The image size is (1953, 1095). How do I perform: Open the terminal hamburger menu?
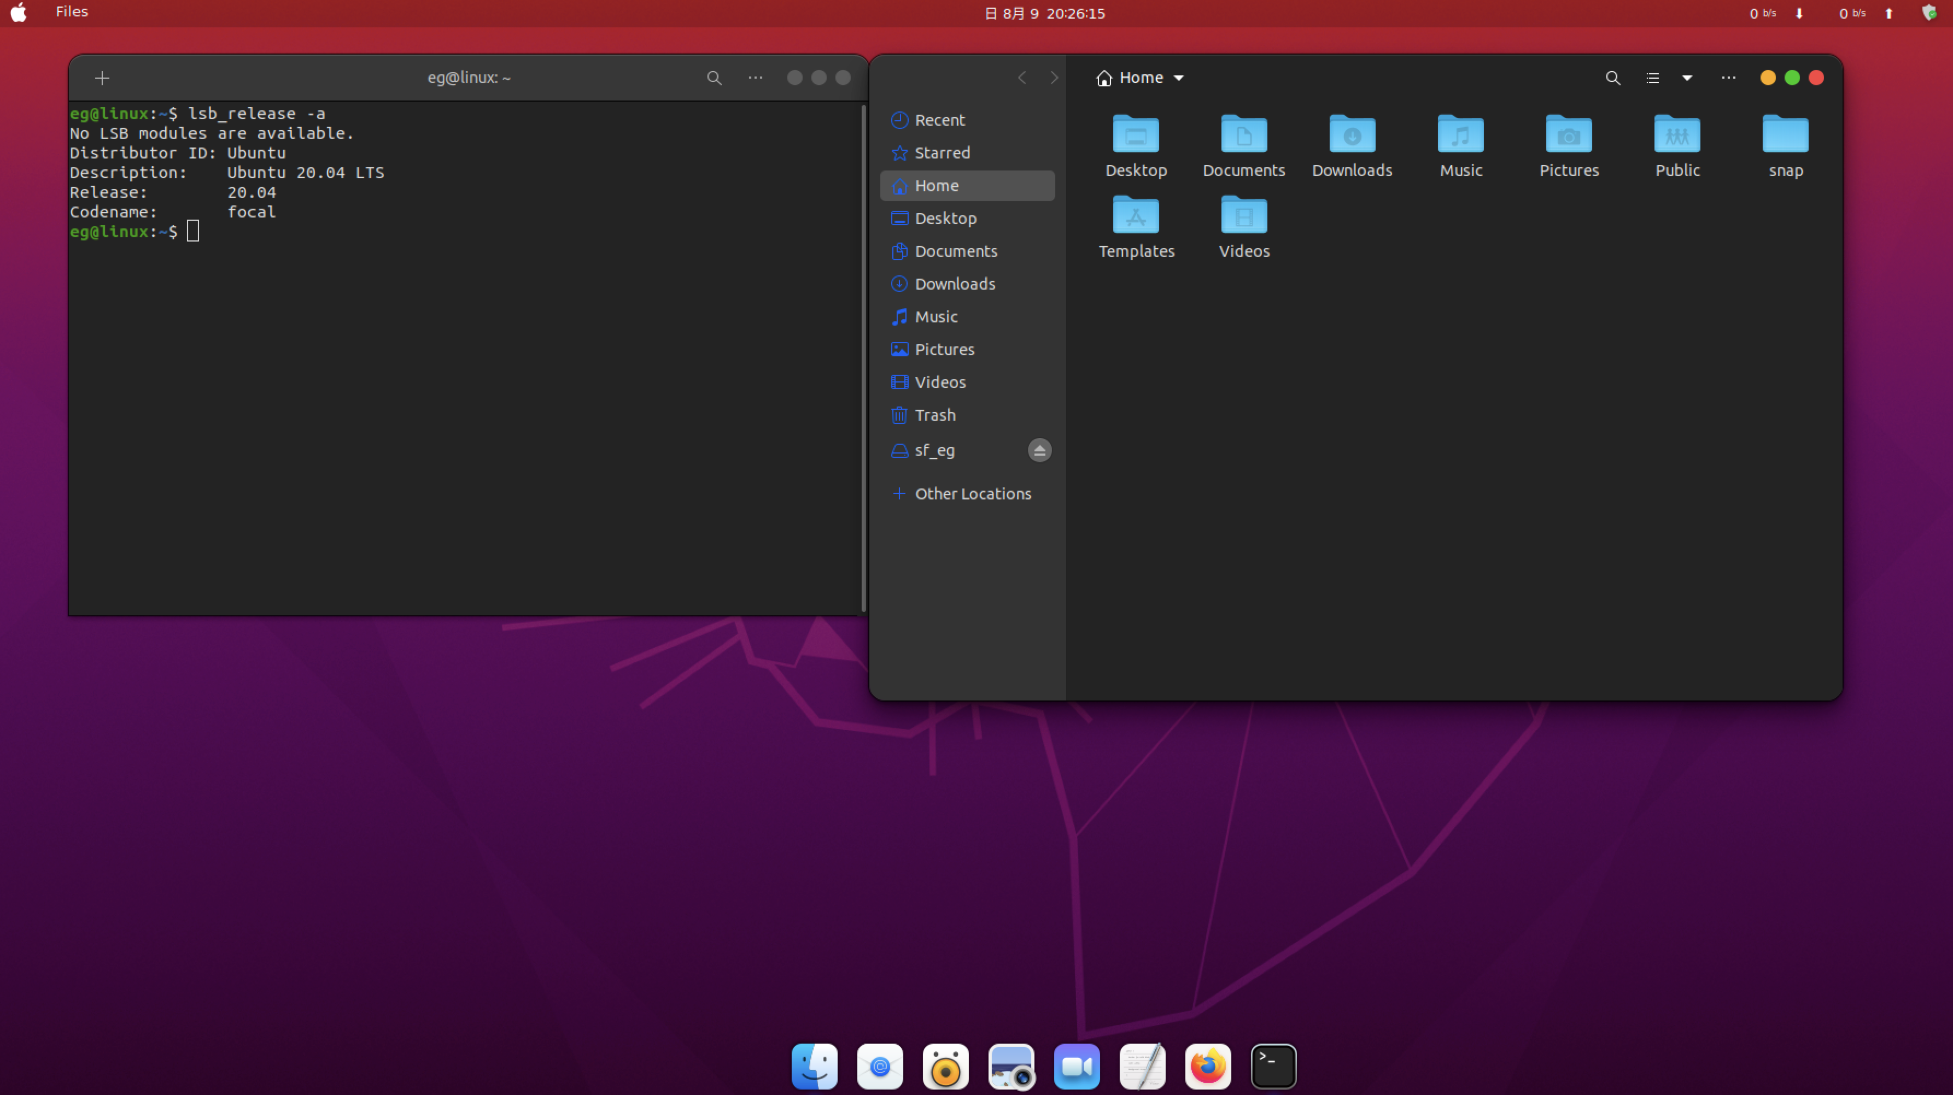tap(755, 77)
